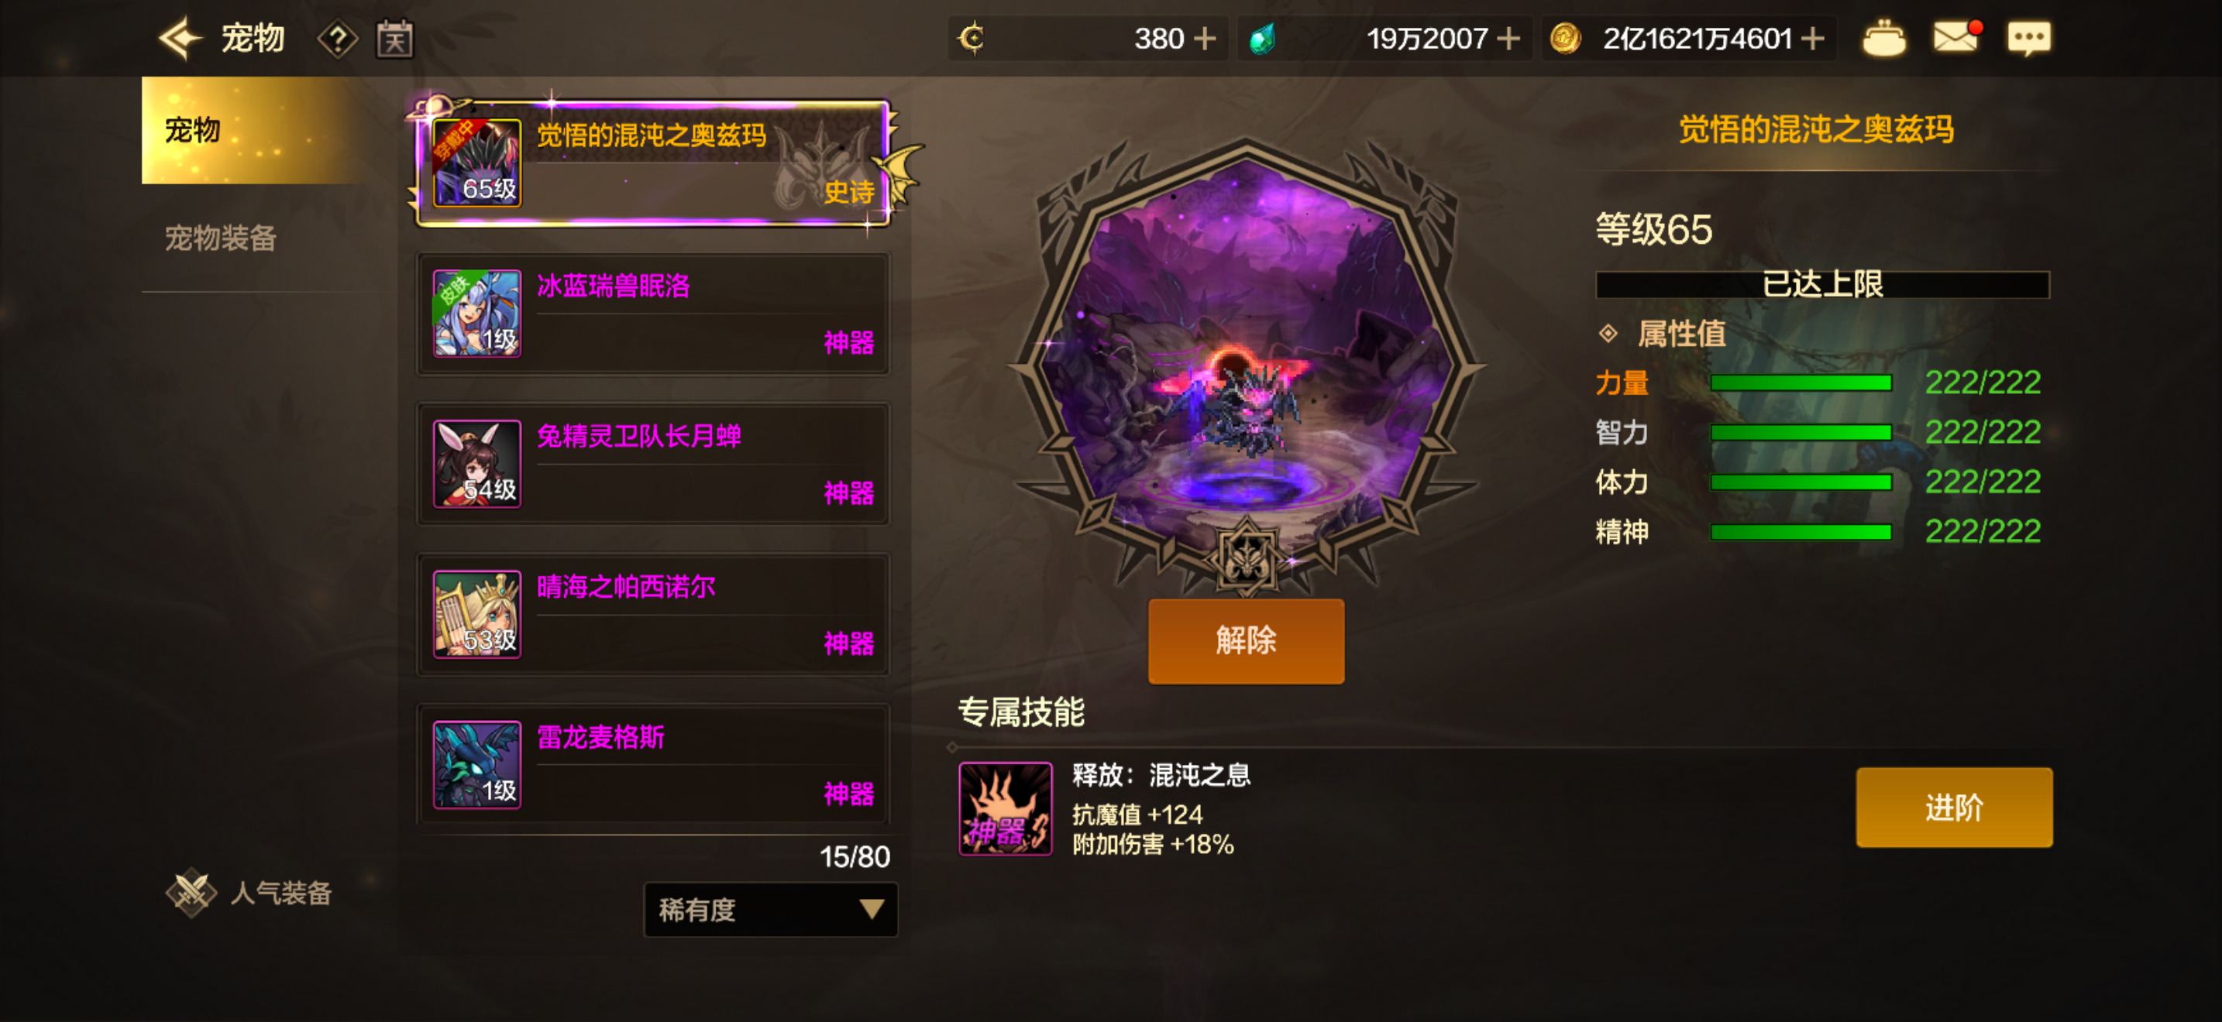Open the mail envelope icon
This screenshot has height=1022, width=2222.
pos(1956,38)
